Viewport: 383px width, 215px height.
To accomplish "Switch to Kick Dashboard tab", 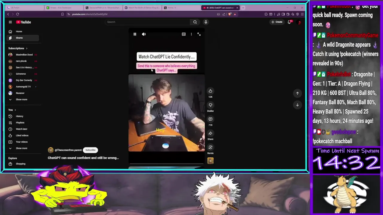I will [63, 8].
